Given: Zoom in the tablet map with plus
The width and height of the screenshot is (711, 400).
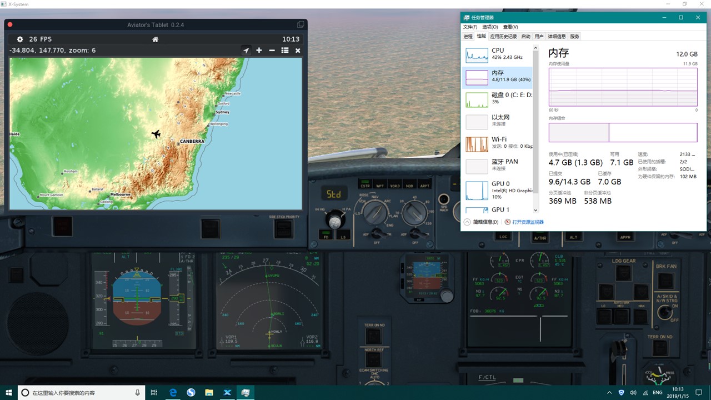Looking at the screenshot, I should click(x=259, y=51).
